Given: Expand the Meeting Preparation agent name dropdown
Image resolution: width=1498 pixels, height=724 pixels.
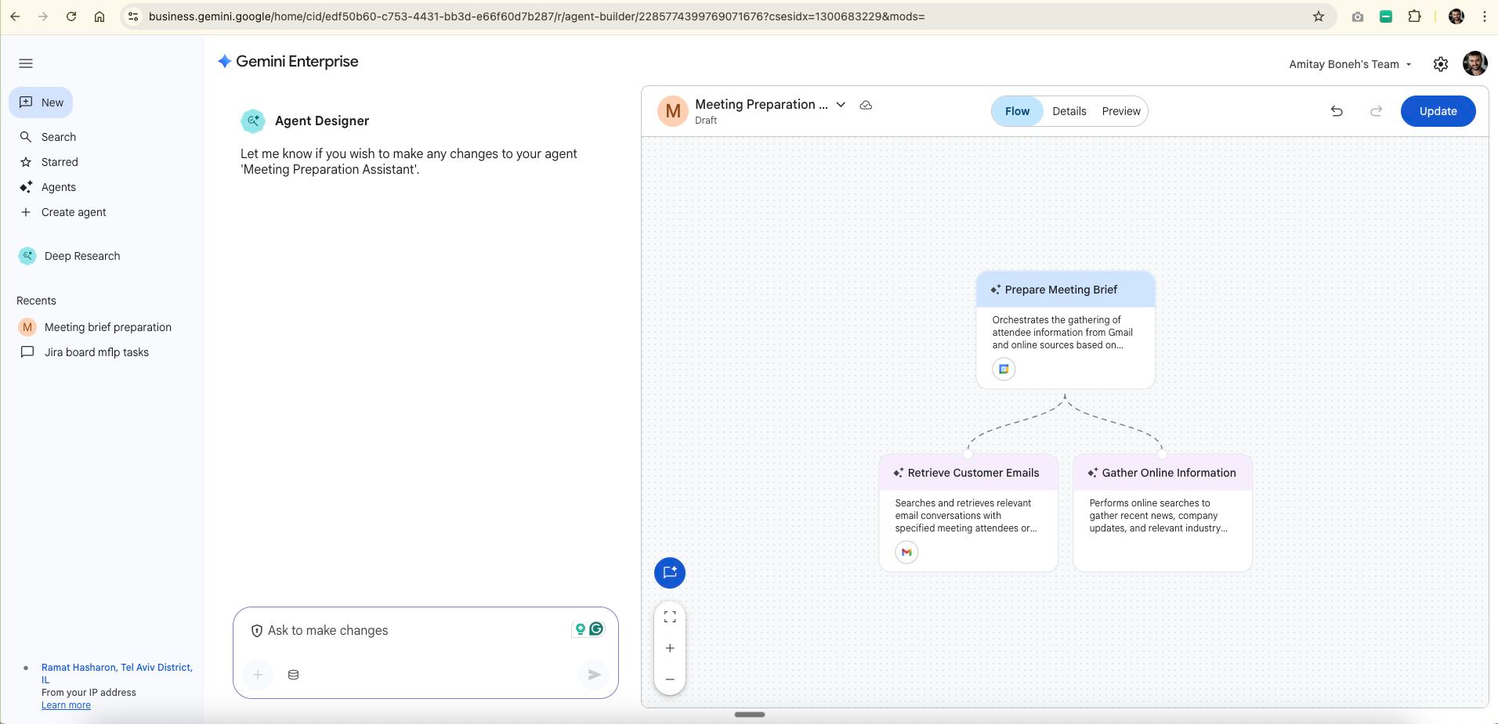Looking at the screenshot, I should 841,105.
